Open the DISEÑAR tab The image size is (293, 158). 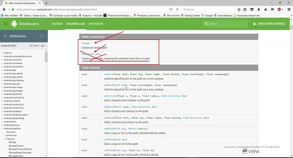(x=57, y=24)
